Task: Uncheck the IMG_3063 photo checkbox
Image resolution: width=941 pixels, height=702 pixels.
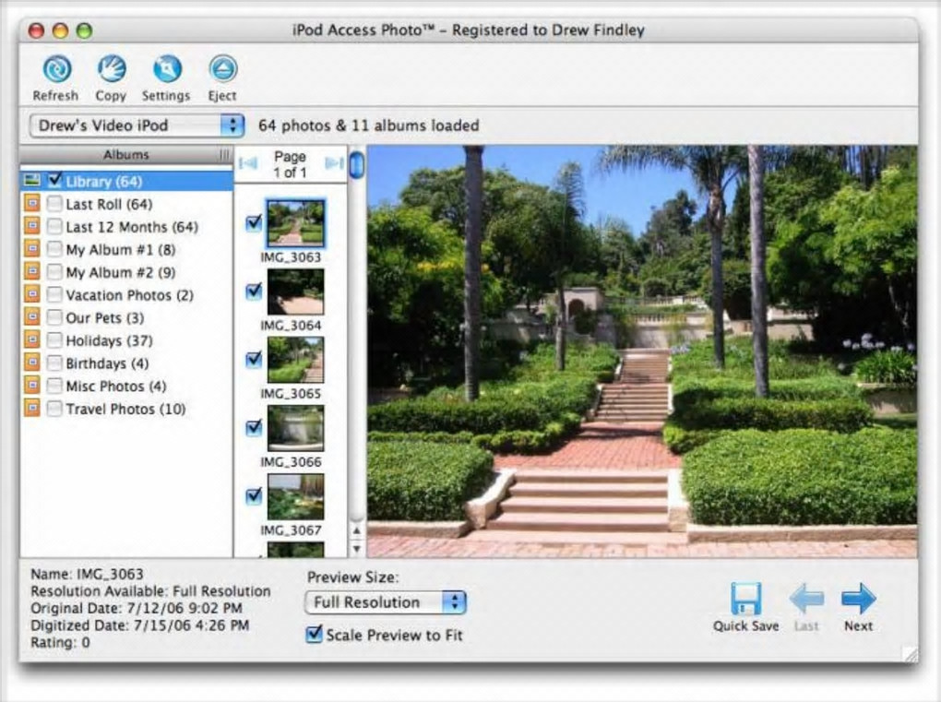Action: pos(255,222)
